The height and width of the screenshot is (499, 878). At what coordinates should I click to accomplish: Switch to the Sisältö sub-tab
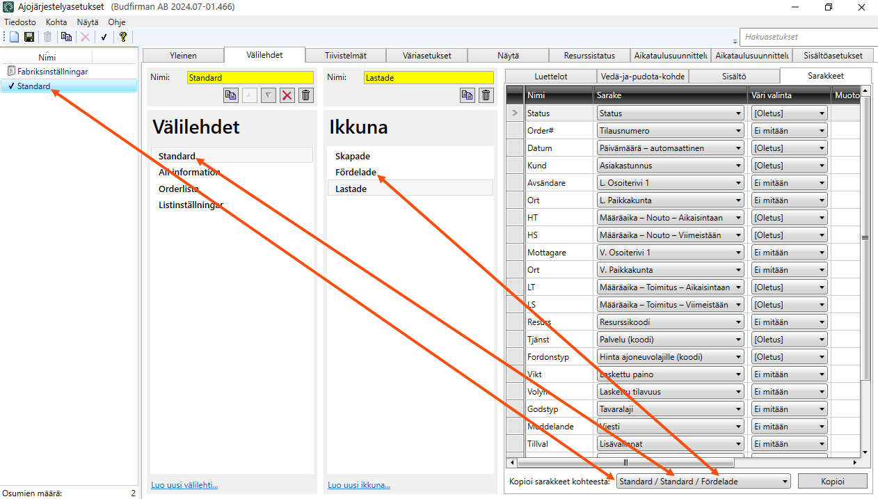click(734, 77)
